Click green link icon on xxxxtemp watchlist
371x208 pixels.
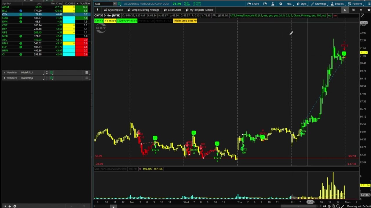52,78
